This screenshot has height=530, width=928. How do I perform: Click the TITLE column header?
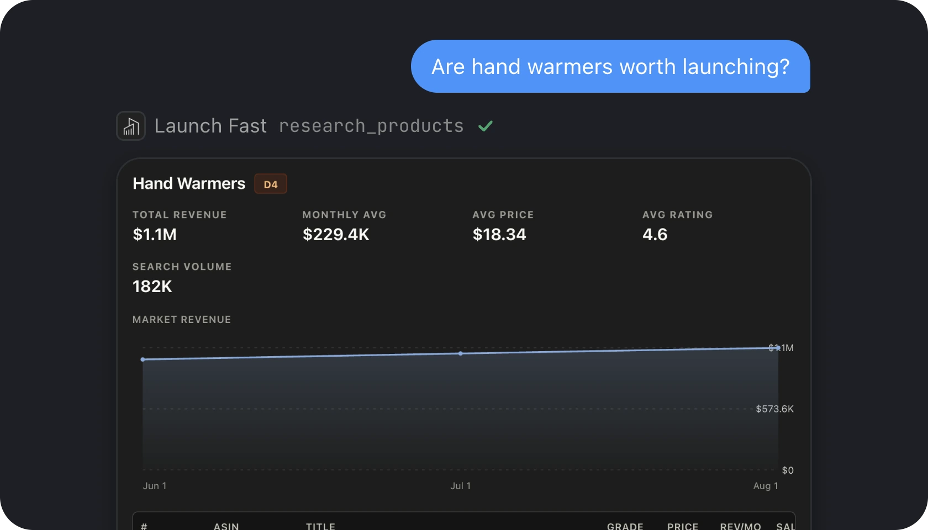pyautogui.click(x=320, y=526)
